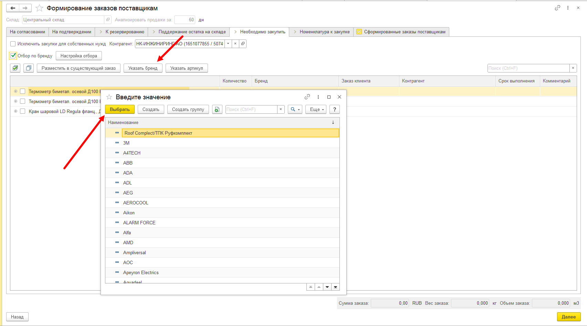Open main window more options dots
The image size is (587, 326).
[568, 8]
